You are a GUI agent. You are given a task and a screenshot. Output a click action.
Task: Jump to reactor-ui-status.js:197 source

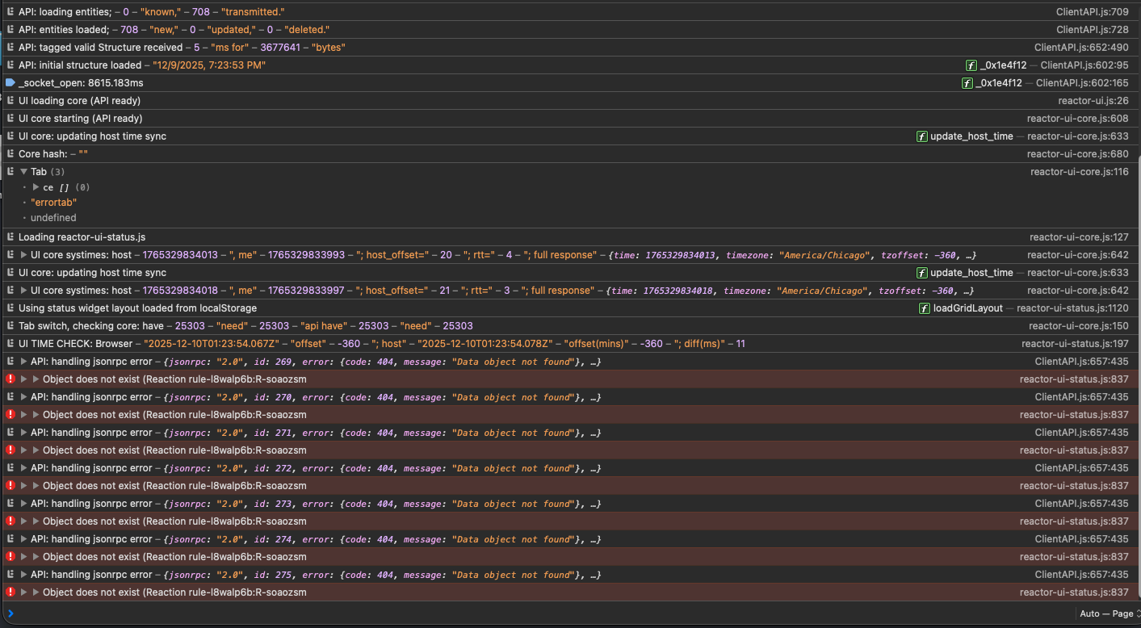(1075, 344)
